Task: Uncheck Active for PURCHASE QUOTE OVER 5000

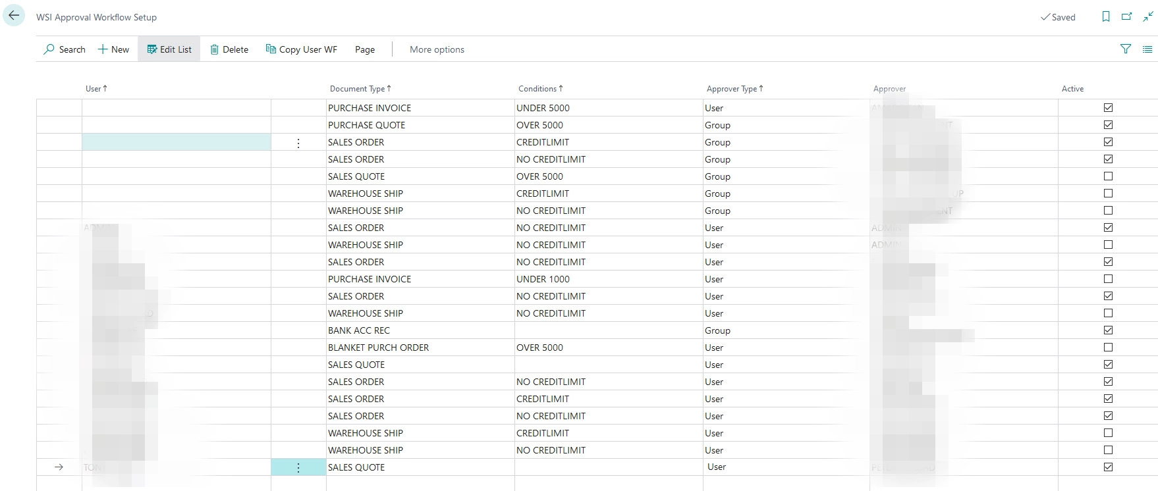Action: tap(1108, 125)
